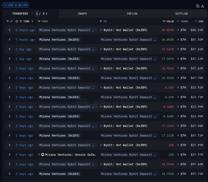Click the 8.53K green value
The image size is (208, 182).
[169, 97]
